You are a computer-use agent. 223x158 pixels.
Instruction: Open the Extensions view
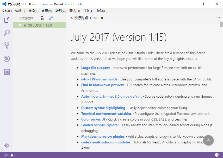[x=7, y=72]
